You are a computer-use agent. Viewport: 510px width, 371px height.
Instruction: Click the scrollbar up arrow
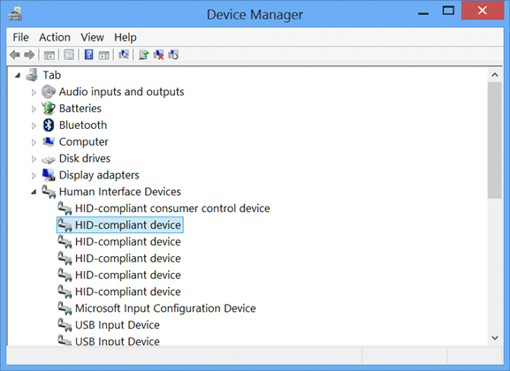tap(495, 75)
